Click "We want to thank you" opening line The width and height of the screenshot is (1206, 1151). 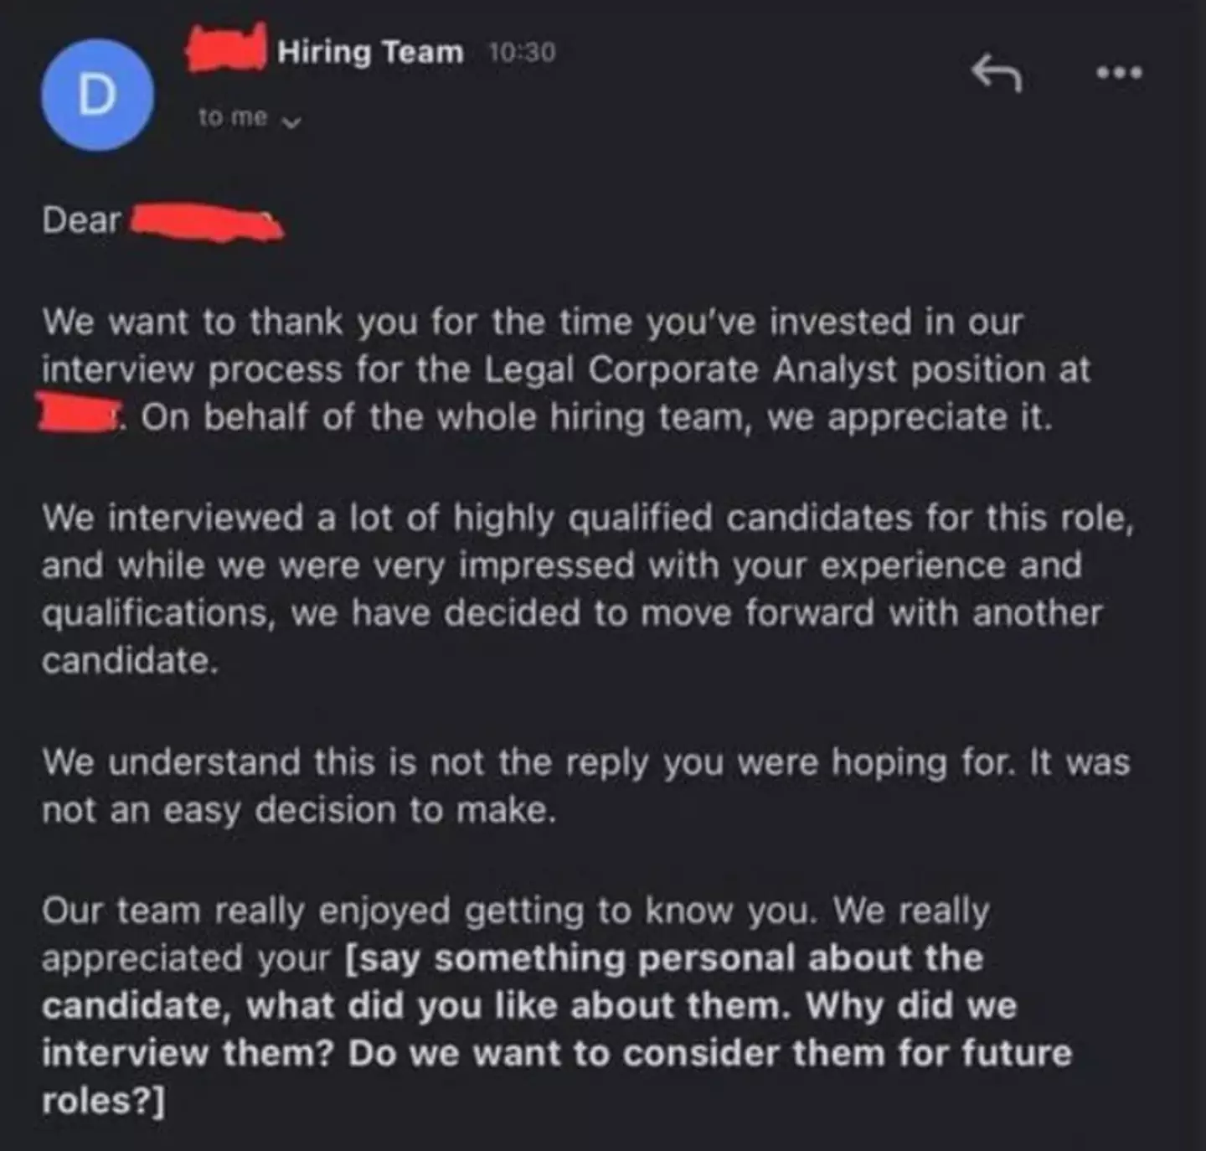point(193,323)
